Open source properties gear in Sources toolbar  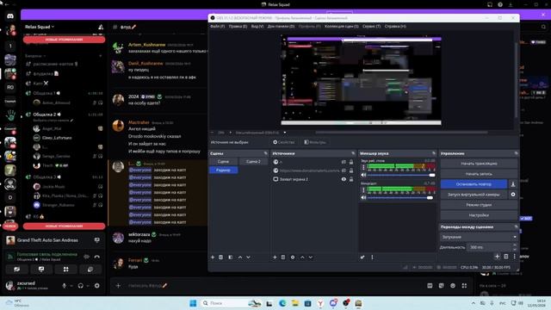tap(293, 257)
